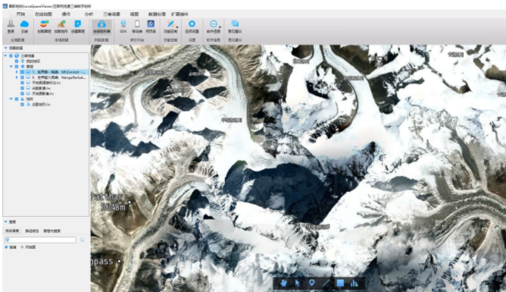Click inside the location search input field
The image size is (506, 292).
click(40, 240)
